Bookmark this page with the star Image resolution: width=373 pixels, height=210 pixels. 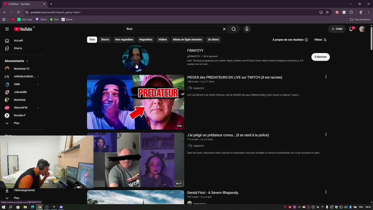[x=327, y=12]
